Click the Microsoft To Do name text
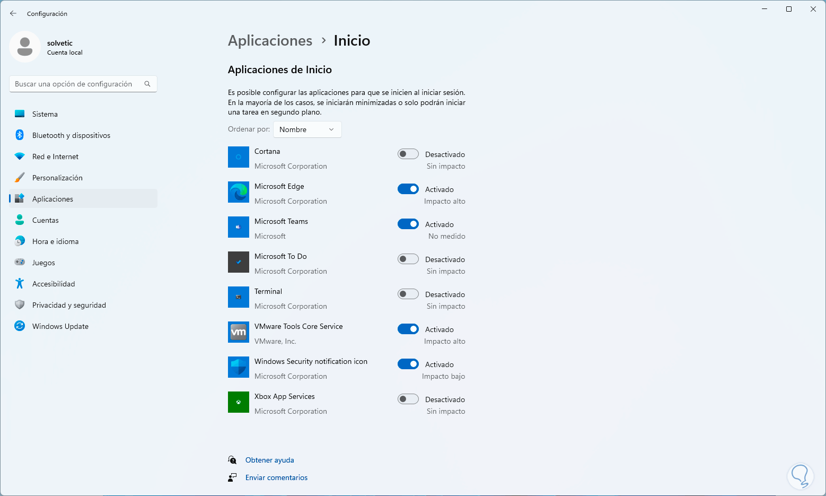The width and height of the screenshot is (826, 496). 280,256
